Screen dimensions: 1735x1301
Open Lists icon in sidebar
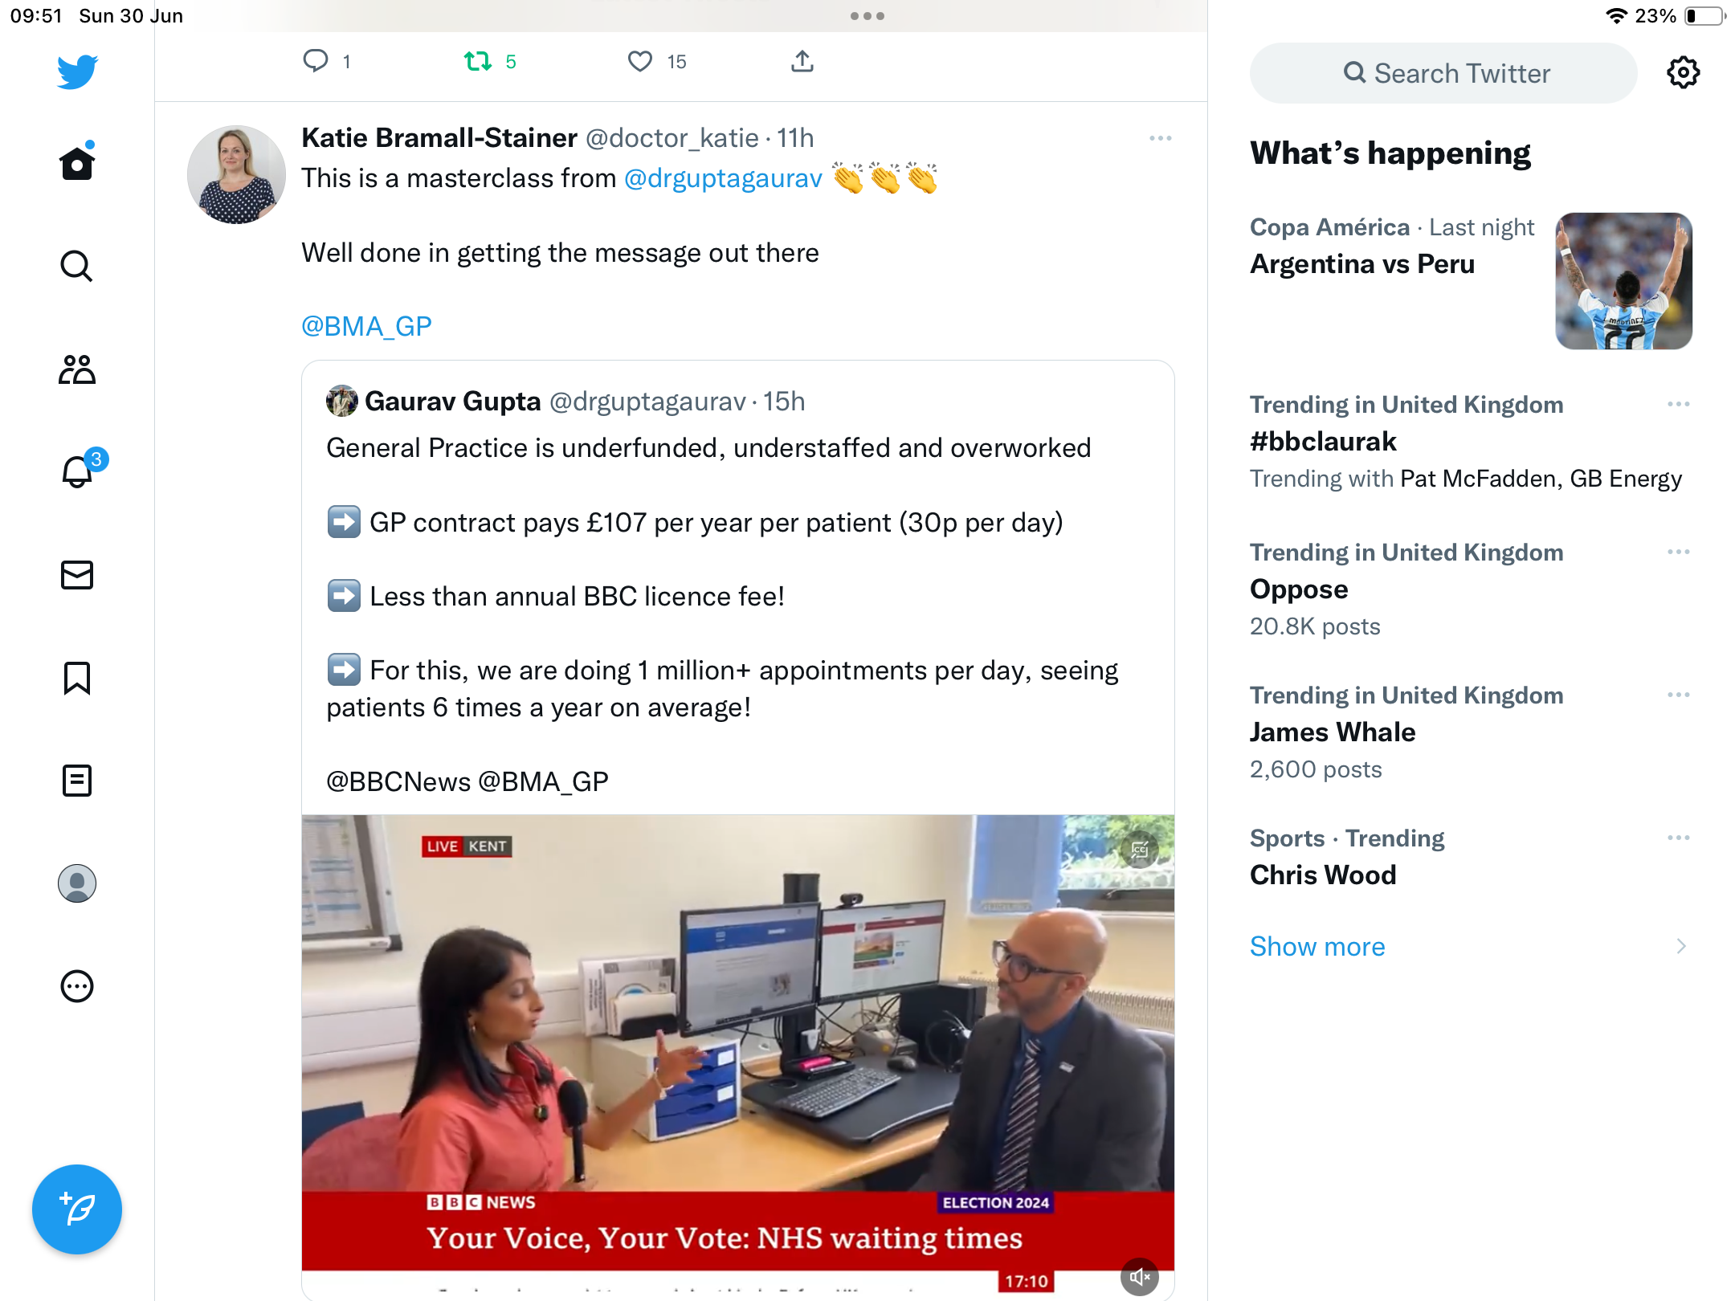(77, 781)
